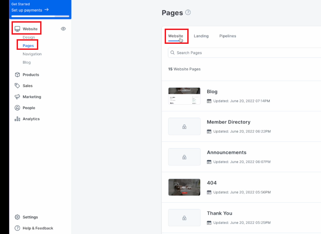
Task: Click 'Updated: June 20, 2022 05:56PM' text
Action: tap(242, 192)
